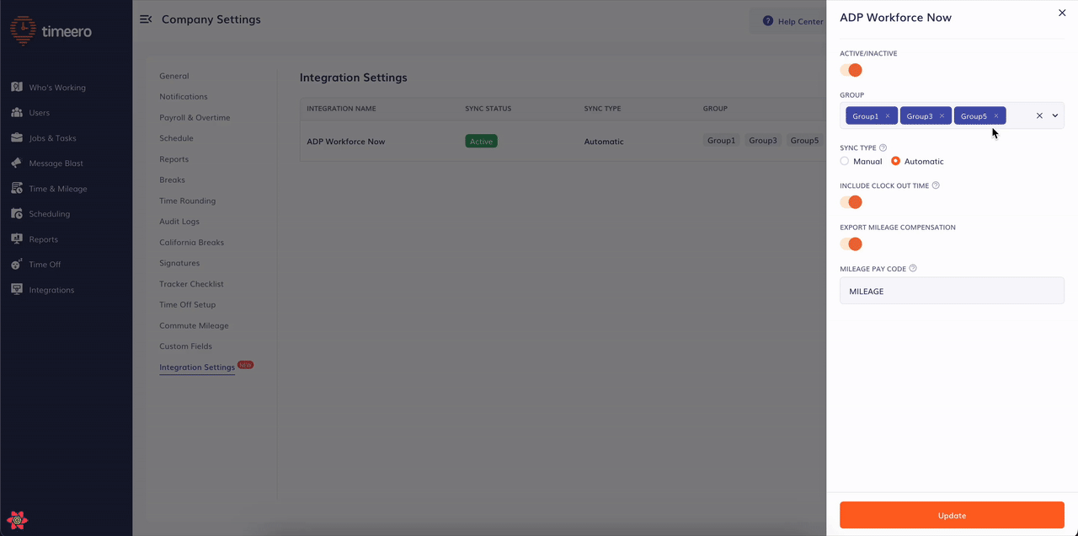Viewport: 1078px width, 536px height.
Task: Open the Who's Working sidebar icon
Action: coord(17,87)
